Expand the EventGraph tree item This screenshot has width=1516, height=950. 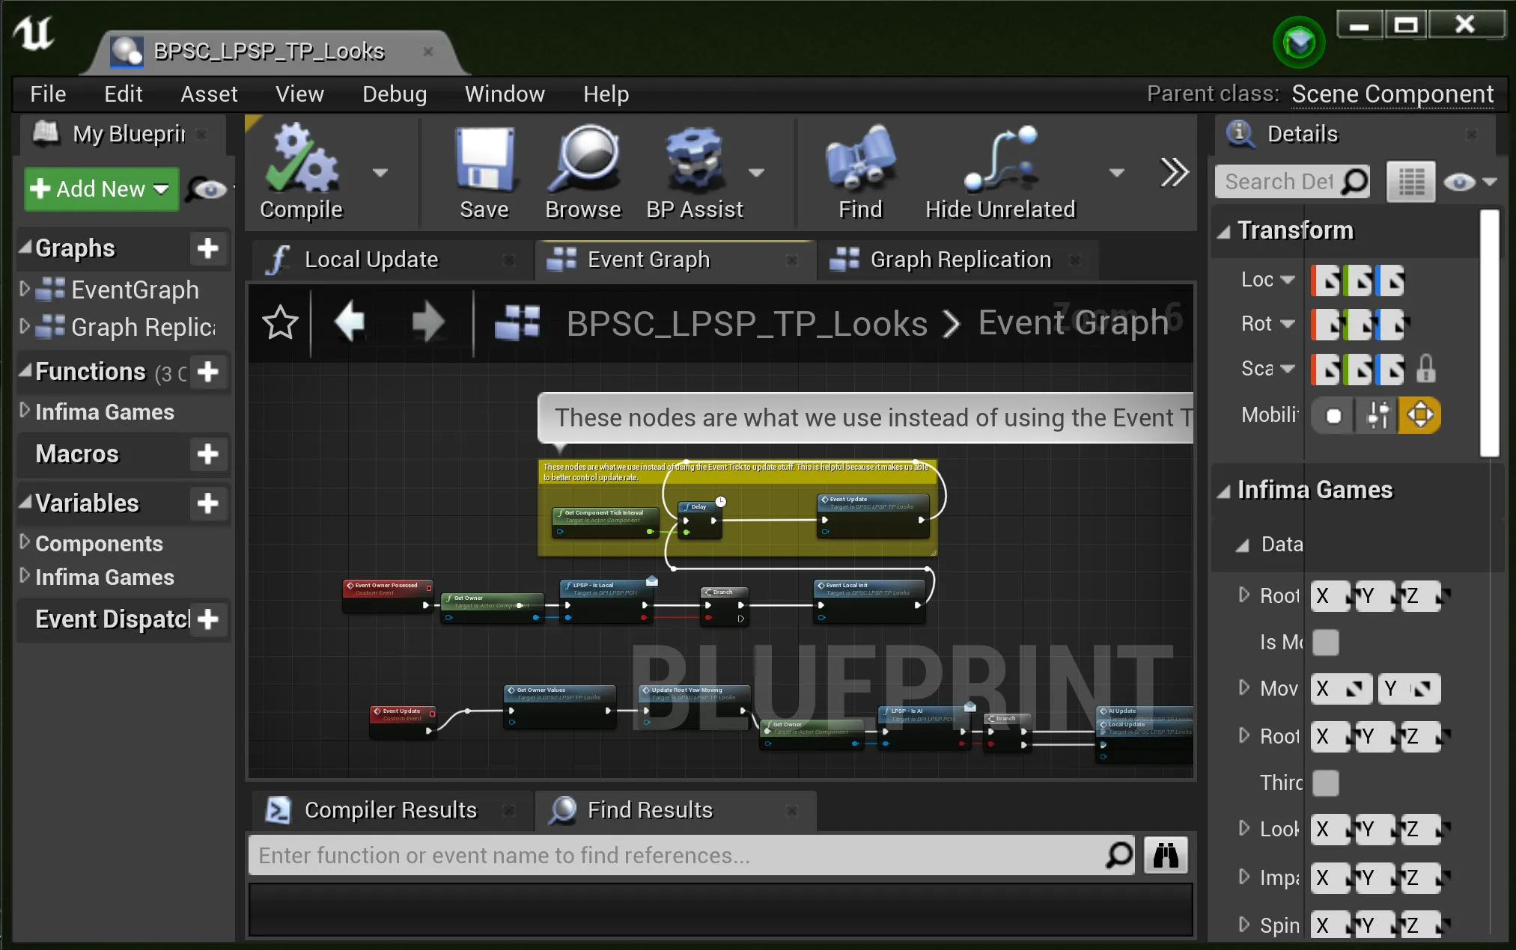(25, 289)
